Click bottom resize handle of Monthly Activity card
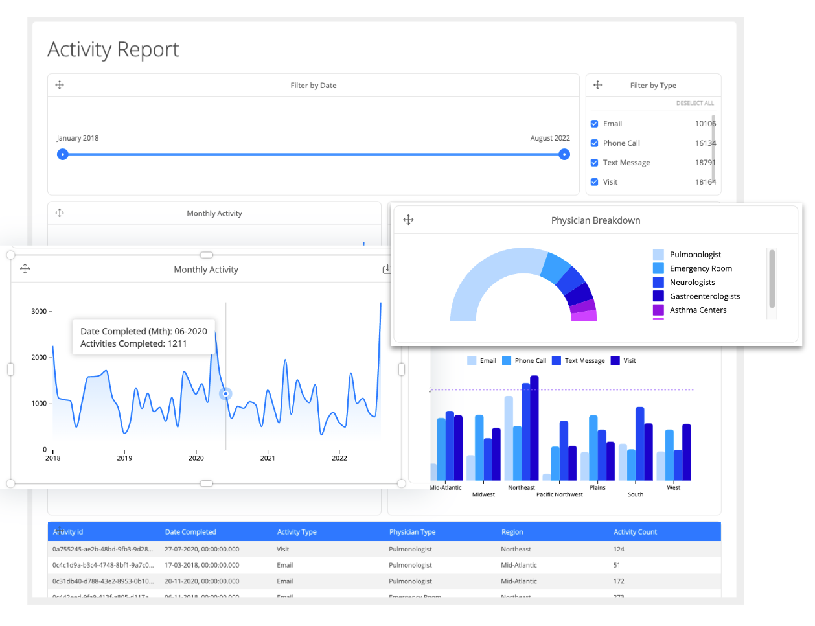The image size is (815, 626). coord(206,483)
